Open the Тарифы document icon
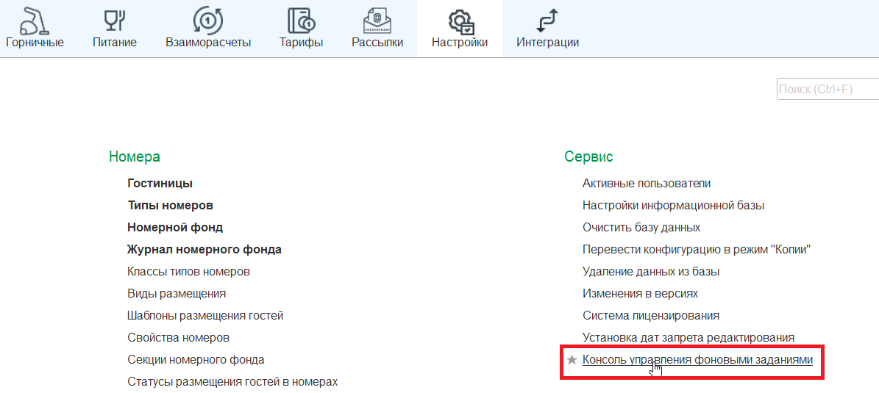Viewport: 879px width, 393px height. pyautogui.click(x=302, y=21)
